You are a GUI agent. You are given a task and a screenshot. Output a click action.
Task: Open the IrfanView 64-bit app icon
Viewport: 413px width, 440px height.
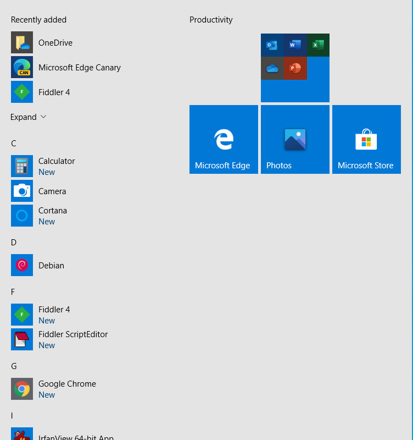[22, 434]
